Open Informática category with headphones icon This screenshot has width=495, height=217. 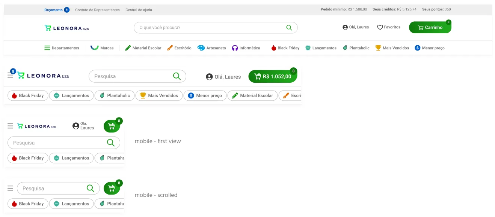246,48
